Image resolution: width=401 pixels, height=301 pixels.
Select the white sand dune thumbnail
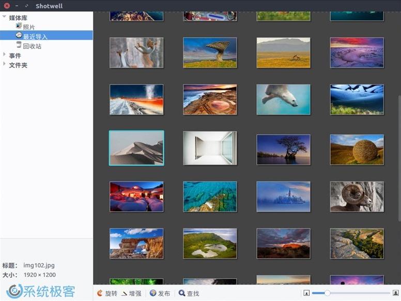[136, 147]
